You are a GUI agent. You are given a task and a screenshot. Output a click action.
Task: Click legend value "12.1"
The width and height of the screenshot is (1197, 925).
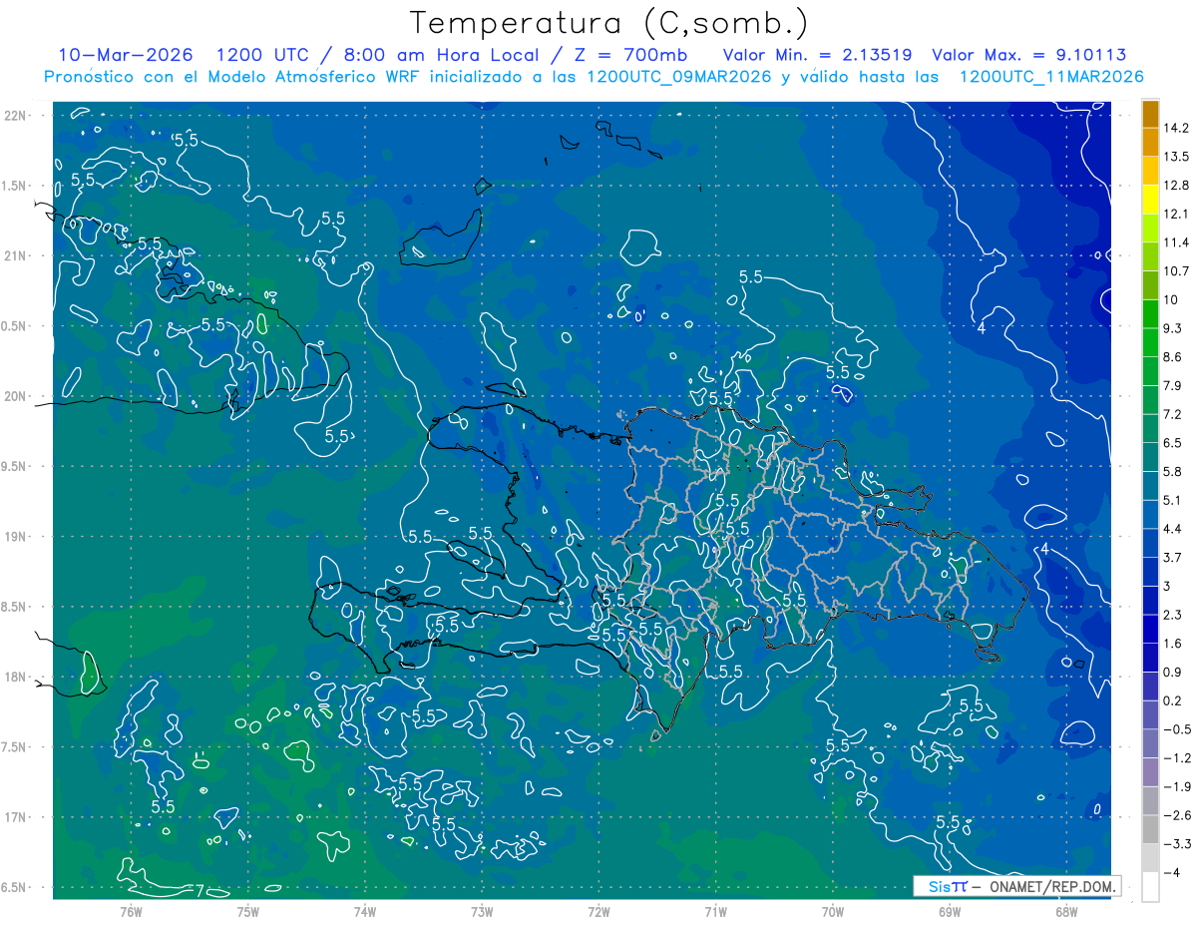click(x=1177, y=214)
